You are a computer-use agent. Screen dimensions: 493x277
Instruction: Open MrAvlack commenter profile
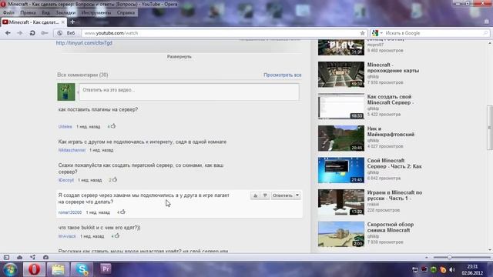67,236
